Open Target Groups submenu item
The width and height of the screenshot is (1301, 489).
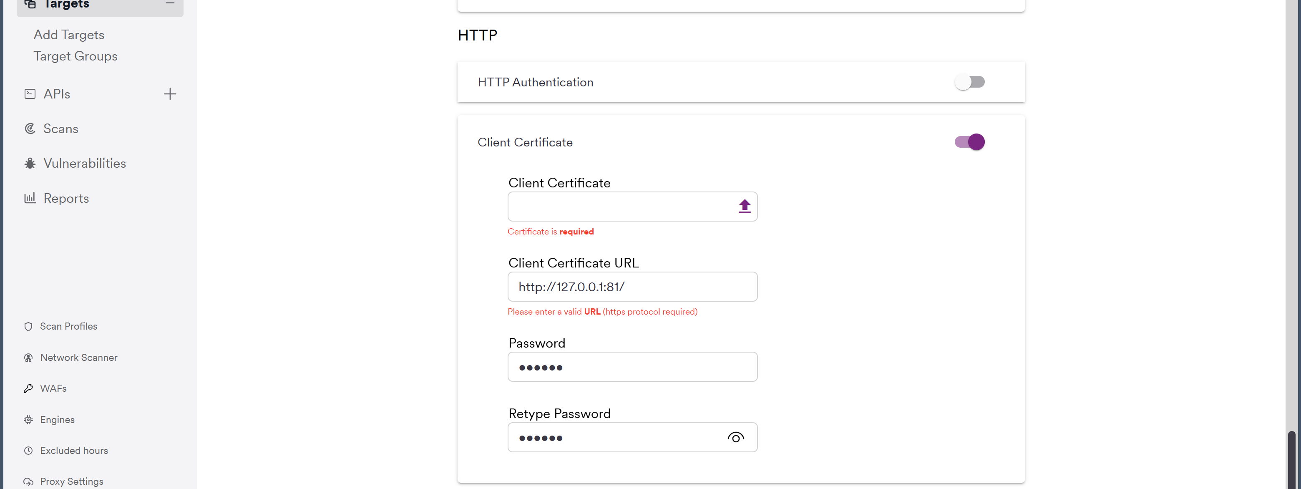tap(75, 56)
